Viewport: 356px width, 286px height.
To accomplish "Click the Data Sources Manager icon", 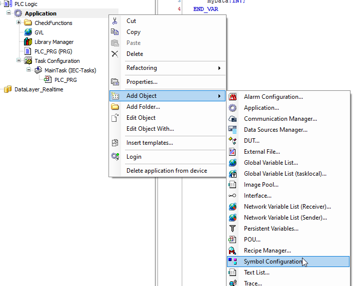I will tap(232, 130).
